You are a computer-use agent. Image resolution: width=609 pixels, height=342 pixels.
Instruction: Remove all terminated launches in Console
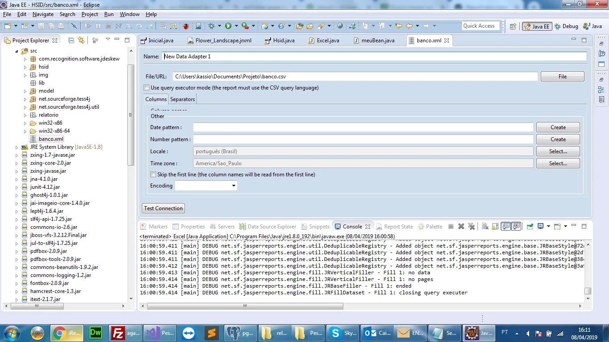click(471, 227)
